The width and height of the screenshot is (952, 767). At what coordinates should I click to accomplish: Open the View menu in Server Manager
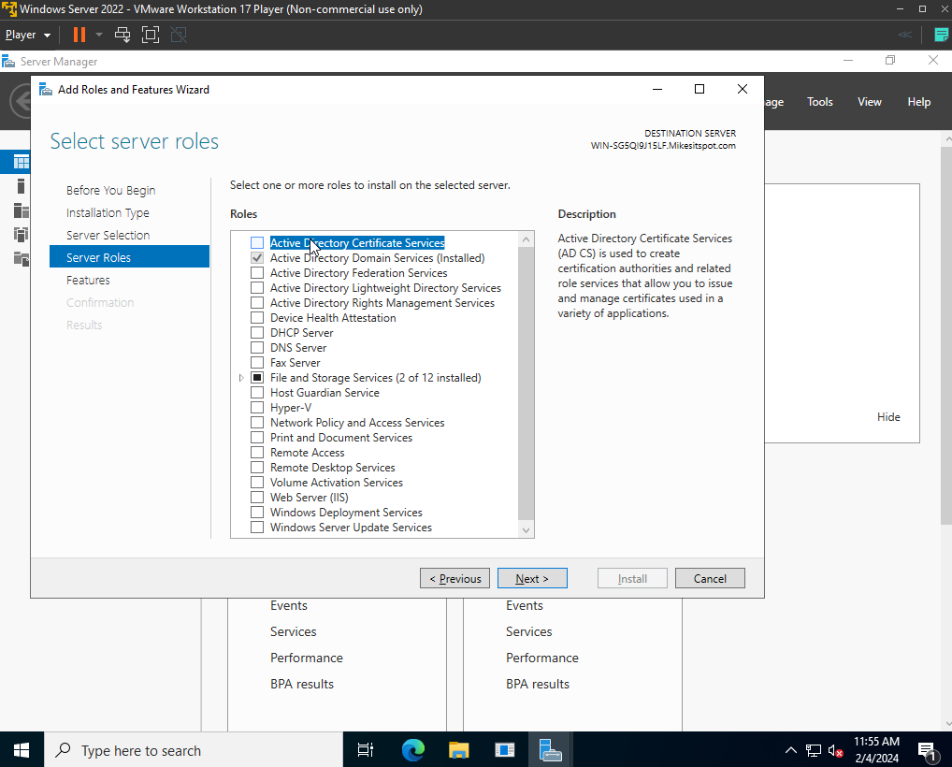coord(870,102)
